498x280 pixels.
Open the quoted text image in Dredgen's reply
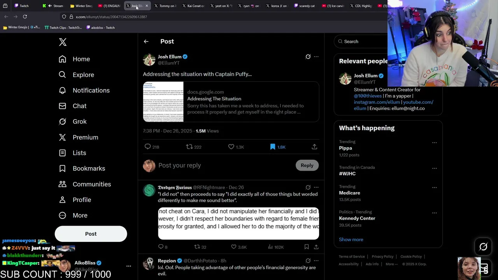pos(238,224)
